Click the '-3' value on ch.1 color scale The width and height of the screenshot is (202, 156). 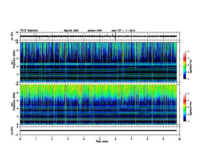click(188, 51)
